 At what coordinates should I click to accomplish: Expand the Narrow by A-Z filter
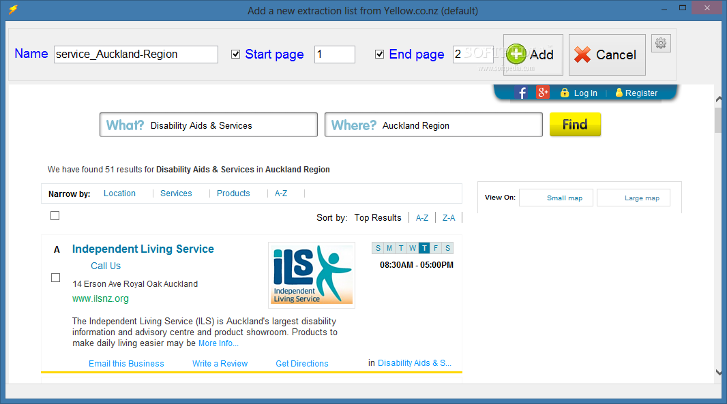pos(281,193)
